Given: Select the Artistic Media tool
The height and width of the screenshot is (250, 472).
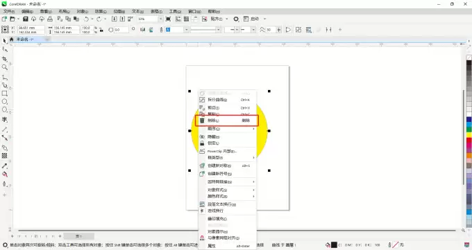Looking at the screenshot, I should pyautogui.click(x=5, y=85).
